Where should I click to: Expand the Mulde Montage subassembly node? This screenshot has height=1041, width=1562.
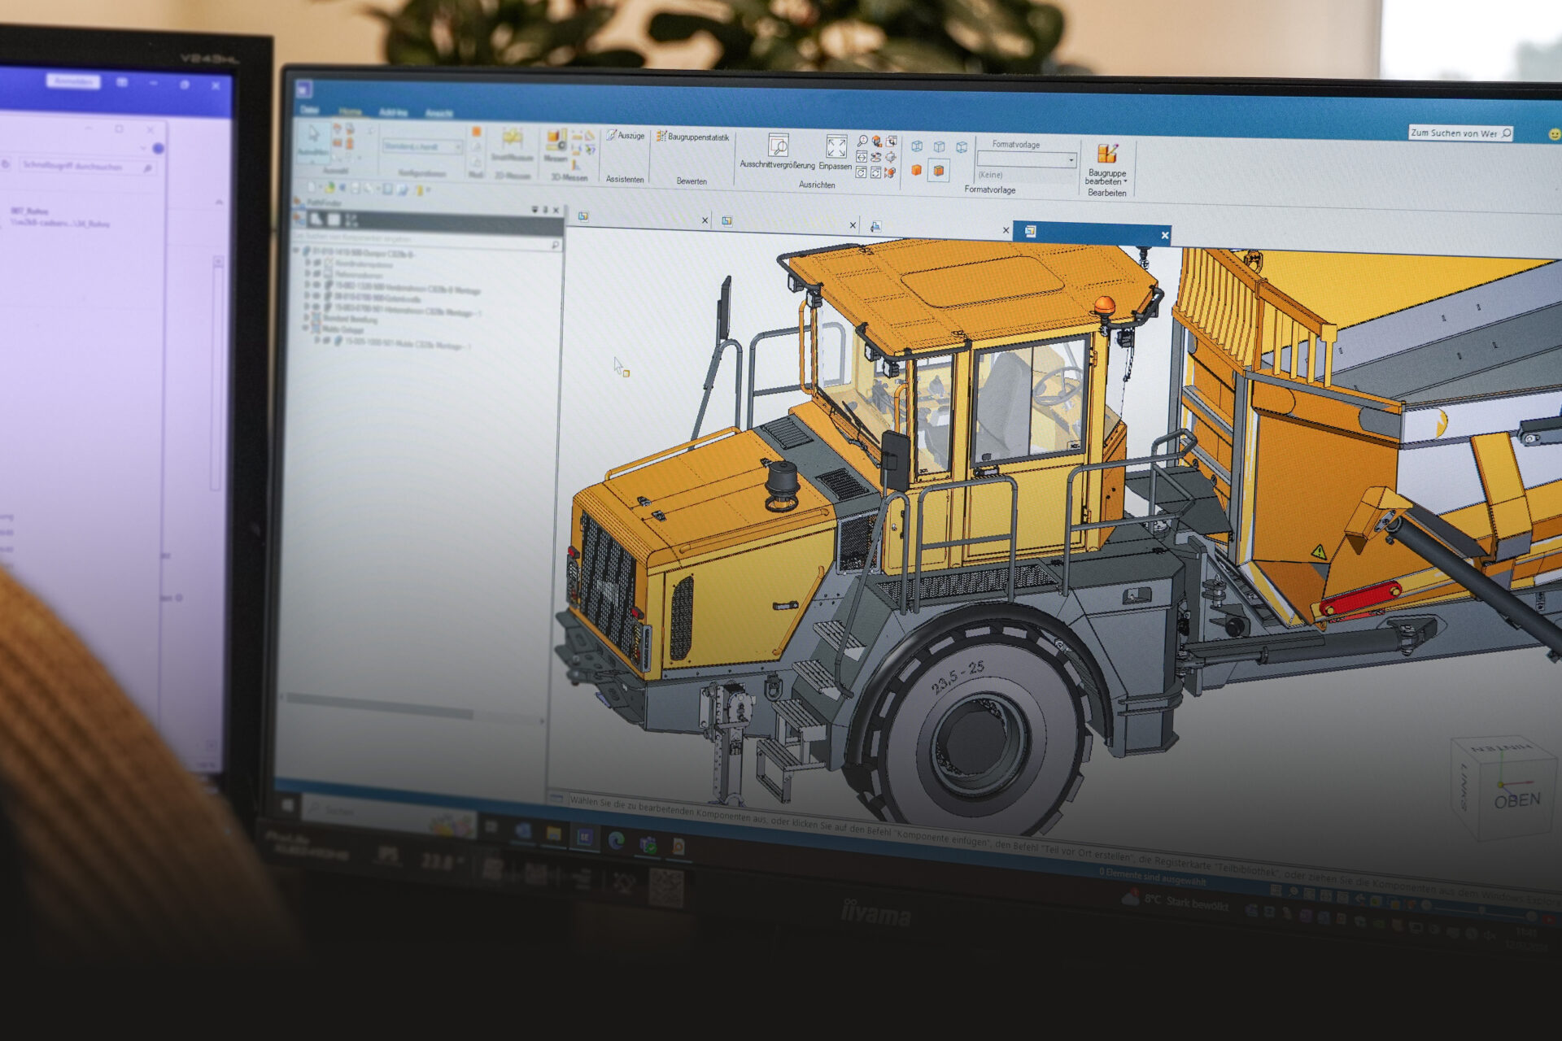(318, 342)
